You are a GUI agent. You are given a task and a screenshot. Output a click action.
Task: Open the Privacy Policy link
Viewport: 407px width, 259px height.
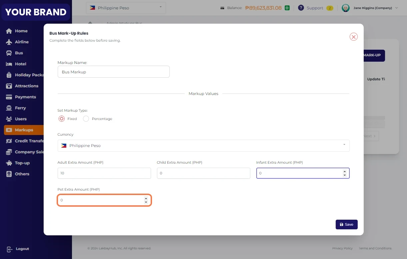coord(342,248)
